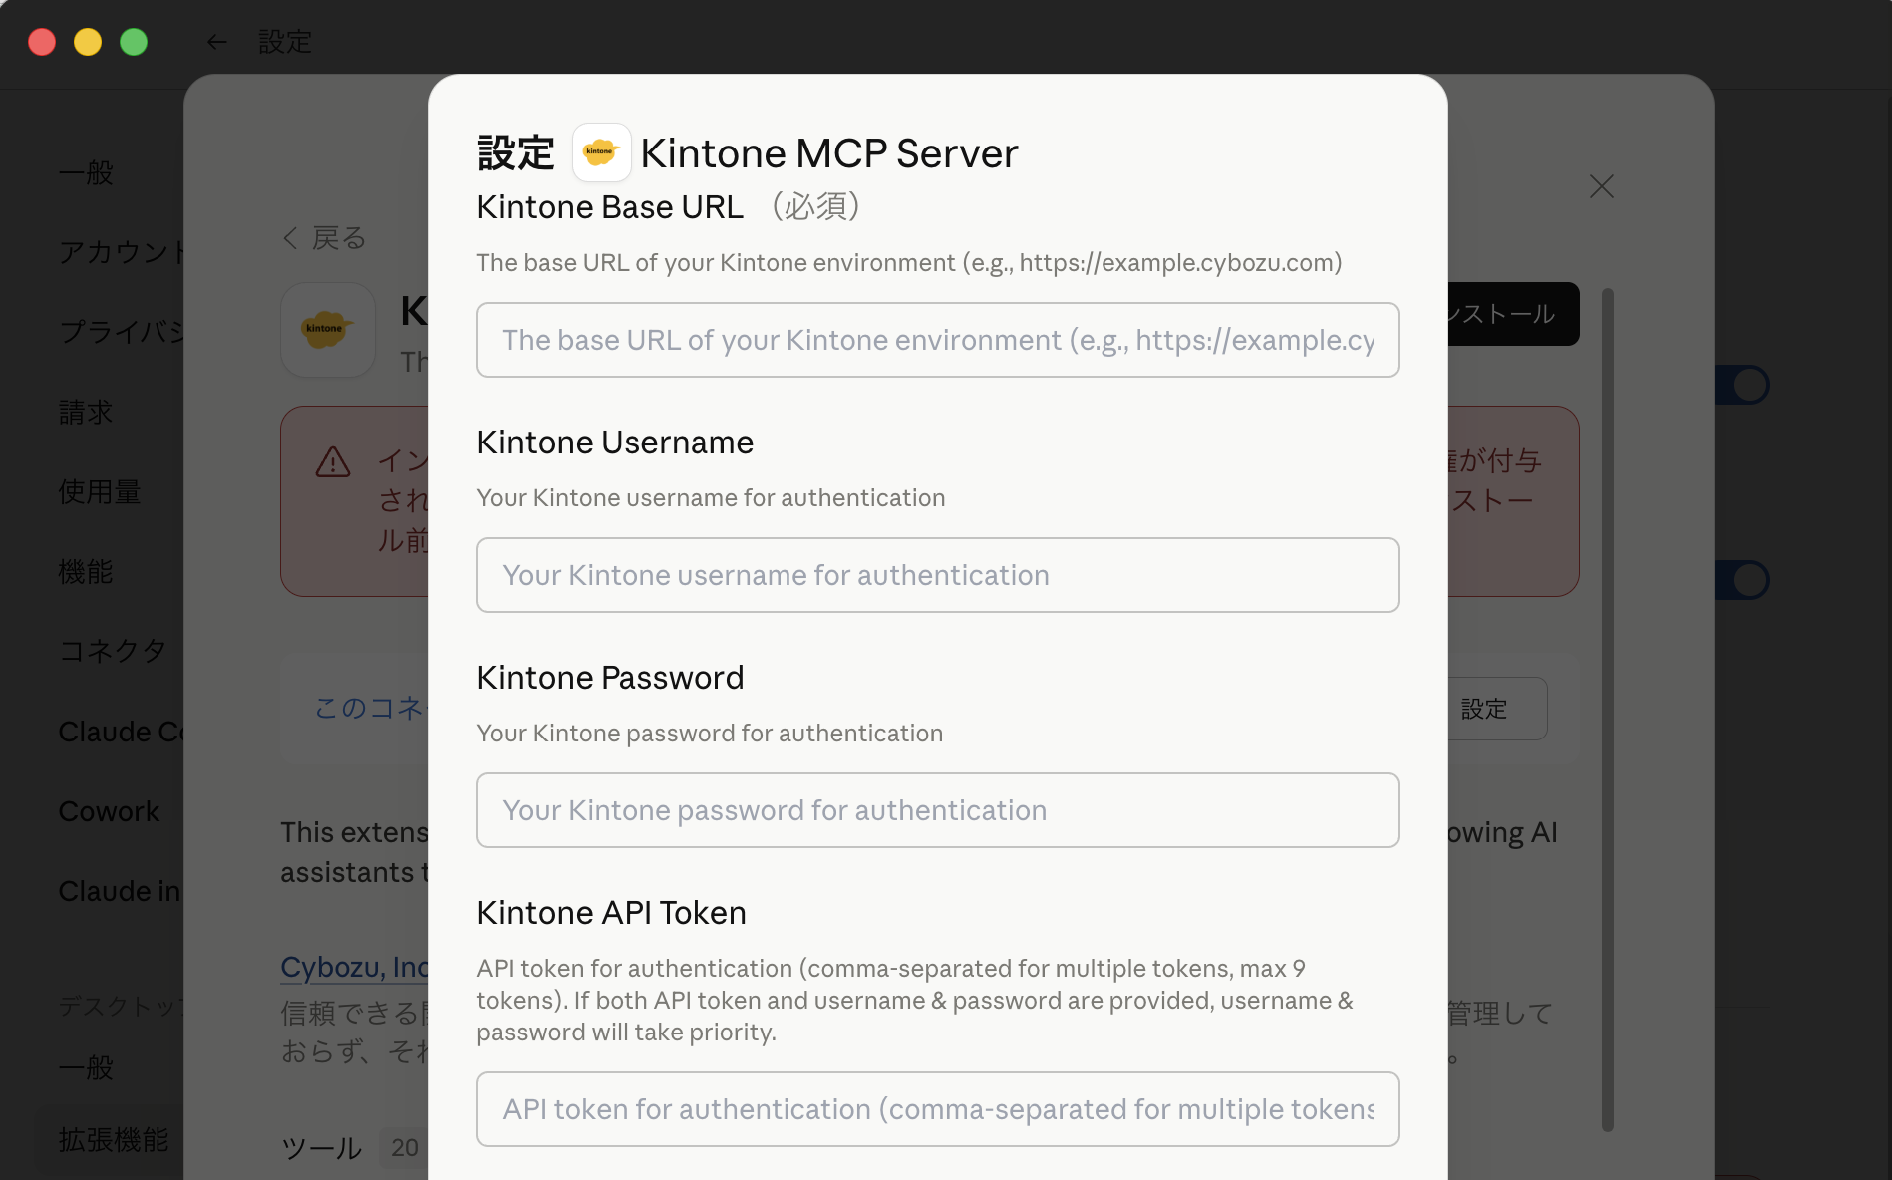Click the warning triangle icon in alert
The width and height of the screenshot is (1892, 1180).
(x=333, y=461)
